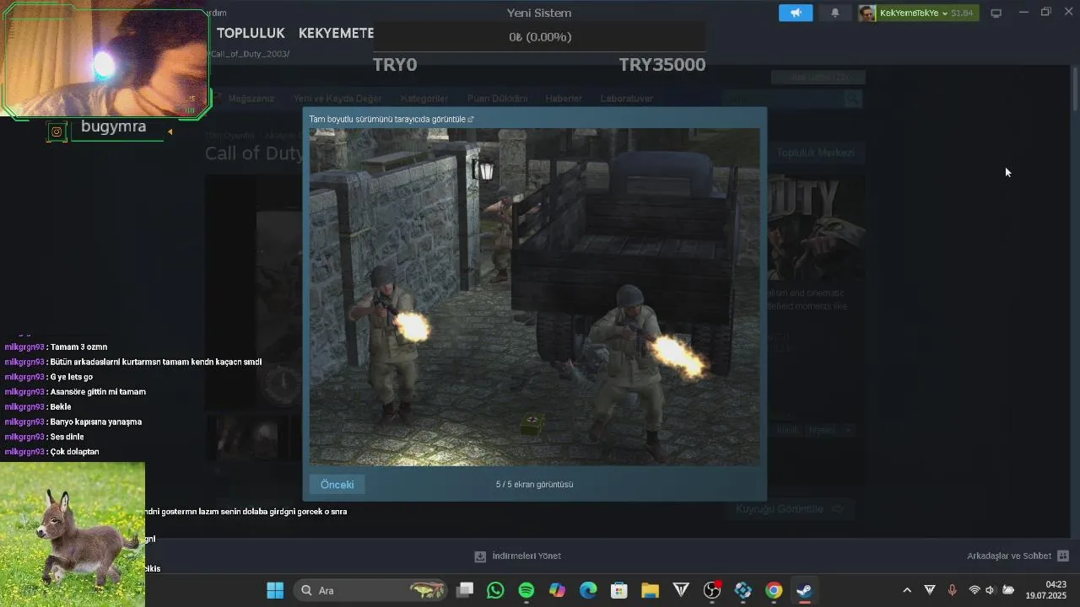This screenshot has height=607, width=1080.
Task: Open Puan Dükkânı tab
Action: point(497,99)
